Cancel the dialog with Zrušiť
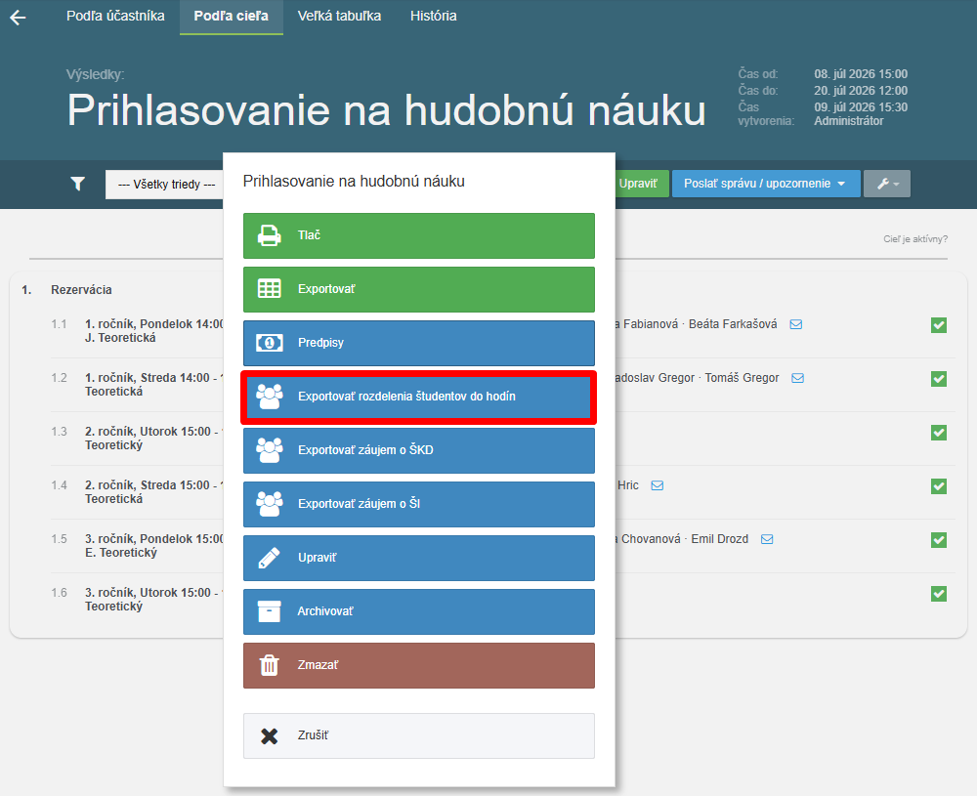The image size is (977, 796). coord(419,735)
